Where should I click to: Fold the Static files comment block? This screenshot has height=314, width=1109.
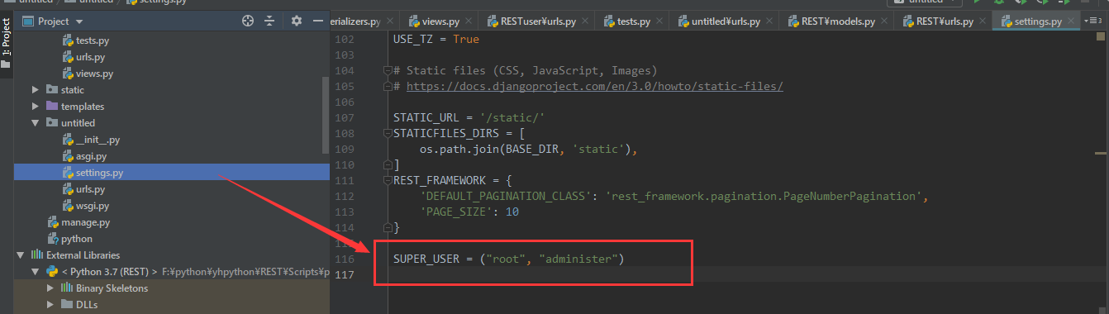point(387,71)
